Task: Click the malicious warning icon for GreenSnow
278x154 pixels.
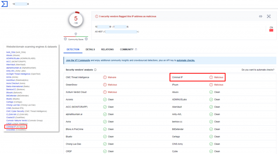Action: click(x=105, y=85)
